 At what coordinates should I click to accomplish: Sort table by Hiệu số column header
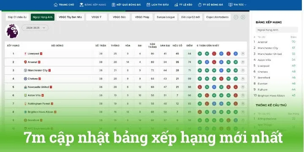pos(177,46)
